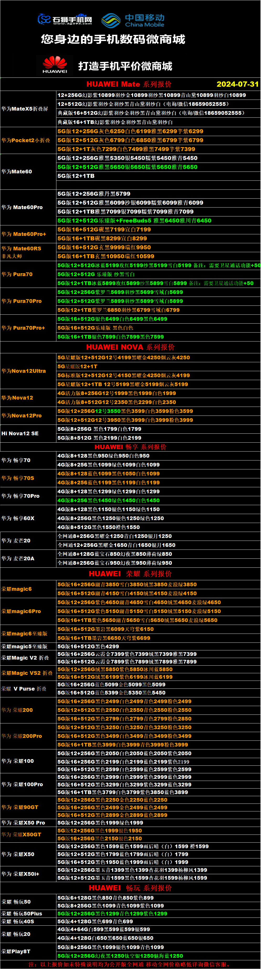Select the "华为 荣耀X50i+" model label

click(20, 874)
